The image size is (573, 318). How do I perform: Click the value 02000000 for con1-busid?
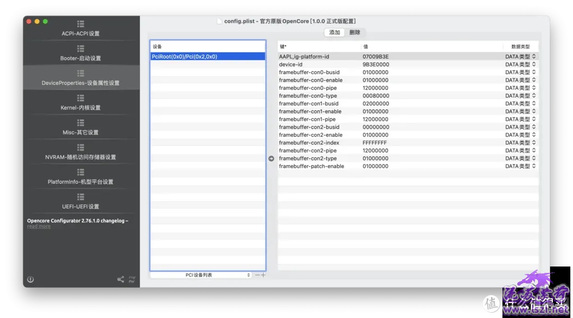pyautogui.click(x=376, y=104)
